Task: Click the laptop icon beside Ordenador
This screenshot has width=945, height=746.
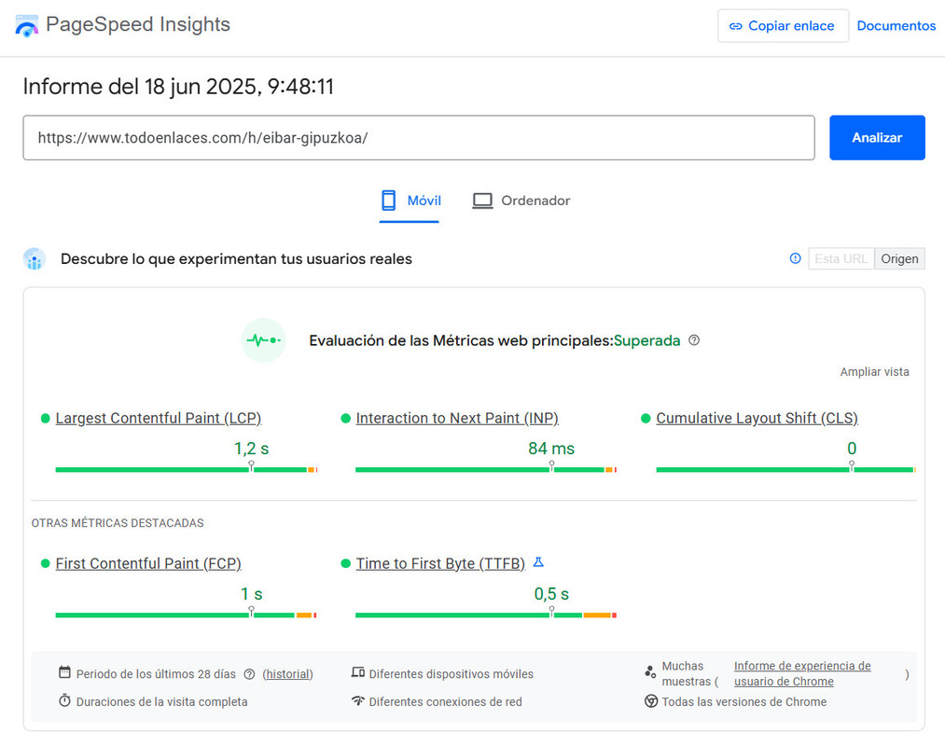Action: pyautogui.click(x=482, y=200)
